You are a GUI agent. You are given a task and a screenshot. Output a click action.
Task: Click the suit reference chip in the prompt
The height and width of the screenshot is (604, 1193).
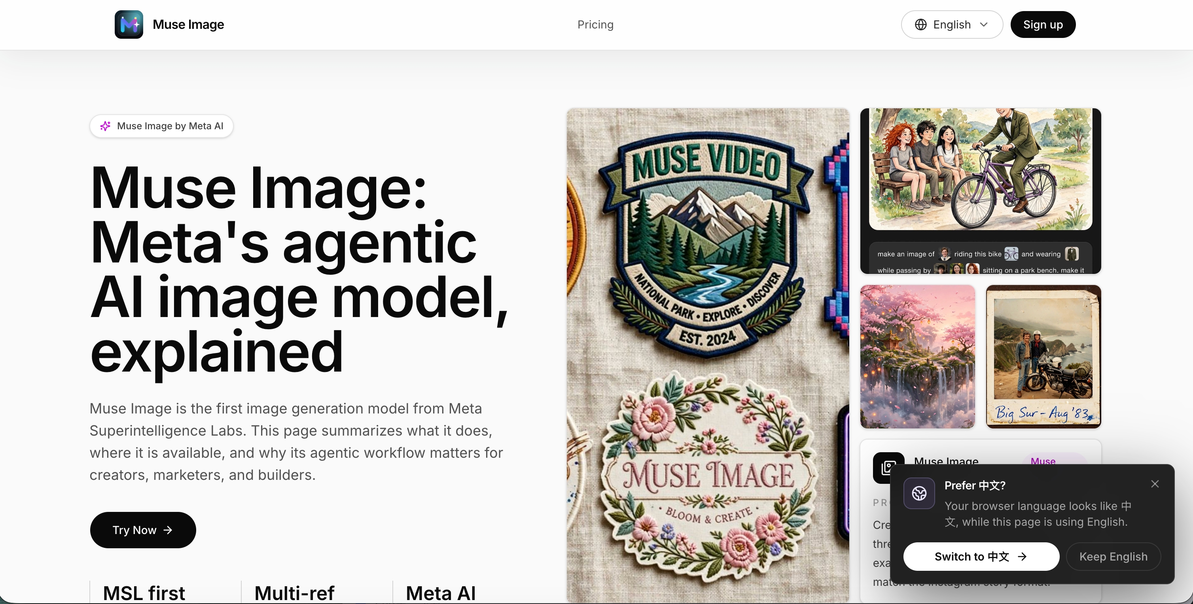pyautogui.click(x=1072, y=254)
